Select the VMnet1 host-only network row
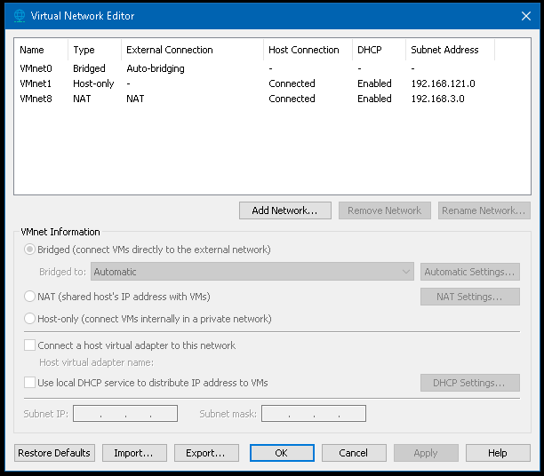This screenshot has height=476, width=544. 36,83
